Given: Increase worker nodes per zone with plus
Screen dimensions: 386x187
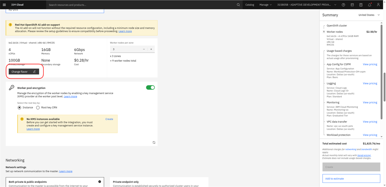Looking at the screenshot, I should [151, 49].
